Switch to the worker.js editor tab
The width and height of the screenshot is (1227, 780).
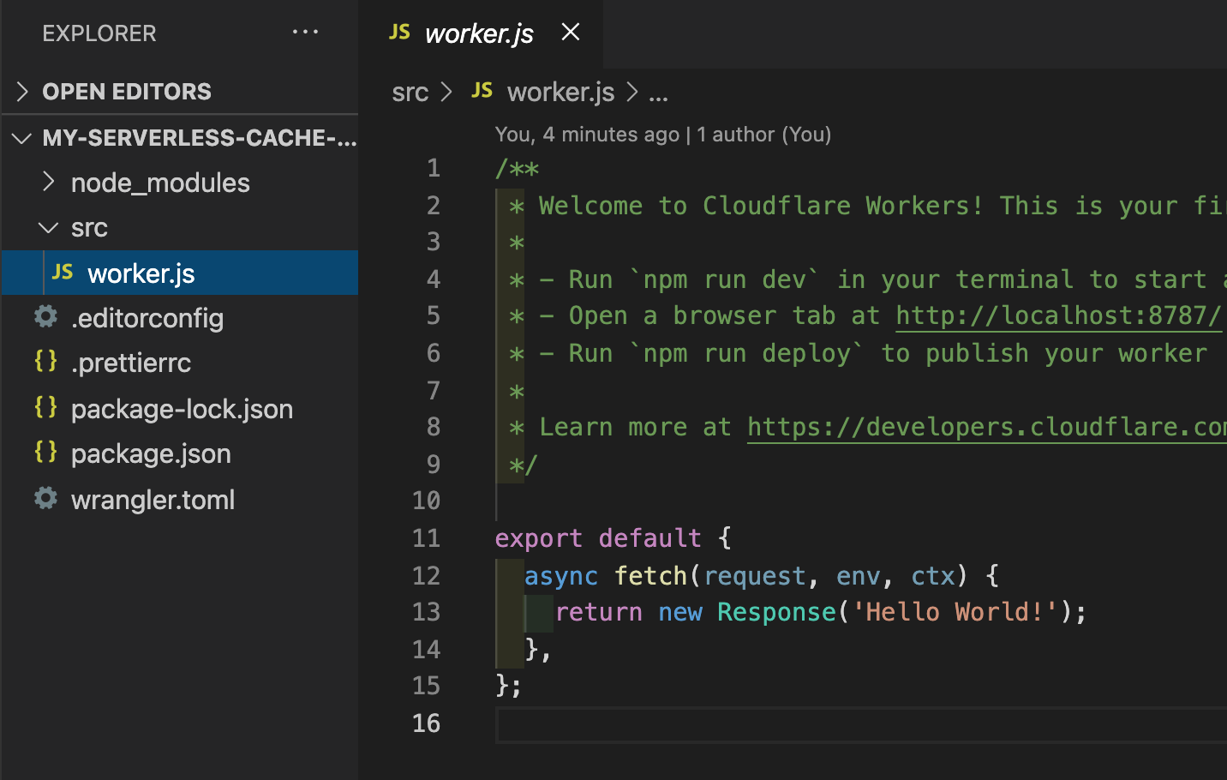(479, 33)
